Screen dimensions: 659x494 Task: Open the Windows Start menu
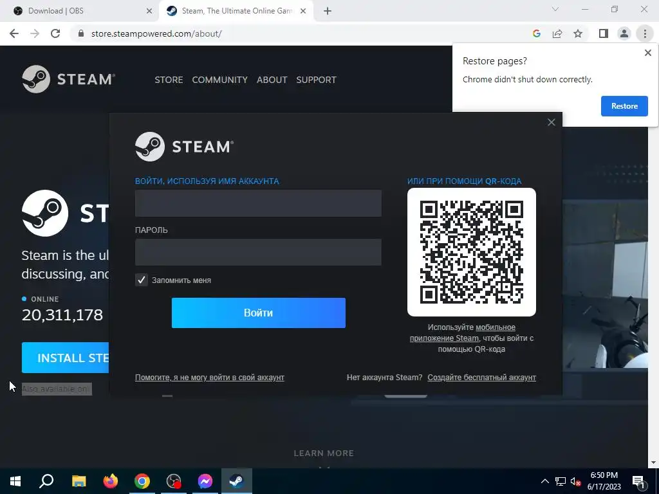[x=15, y=481]
